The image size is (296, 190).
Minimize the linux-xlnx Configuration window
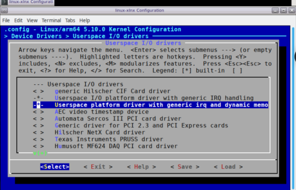[x=275, y=10]
